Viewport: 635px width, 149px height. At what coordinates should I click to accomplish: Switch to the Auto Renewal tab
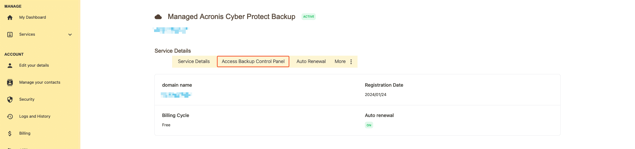(311, 61)
